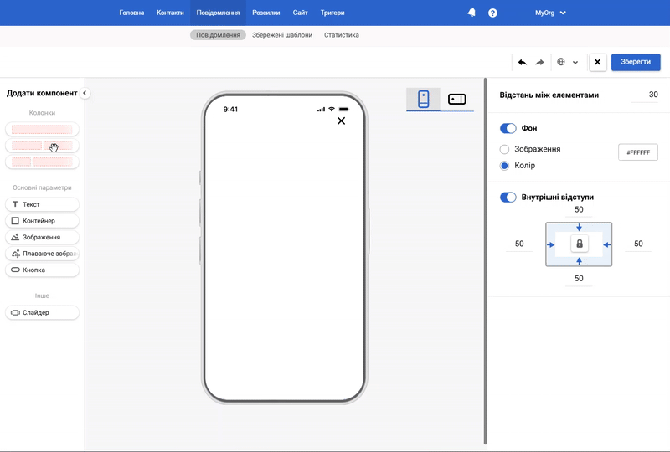Image resolution: width=670 pixels, height=452 pixels.
Task: Open the Розсилки menu item
Action: point(266,13)
